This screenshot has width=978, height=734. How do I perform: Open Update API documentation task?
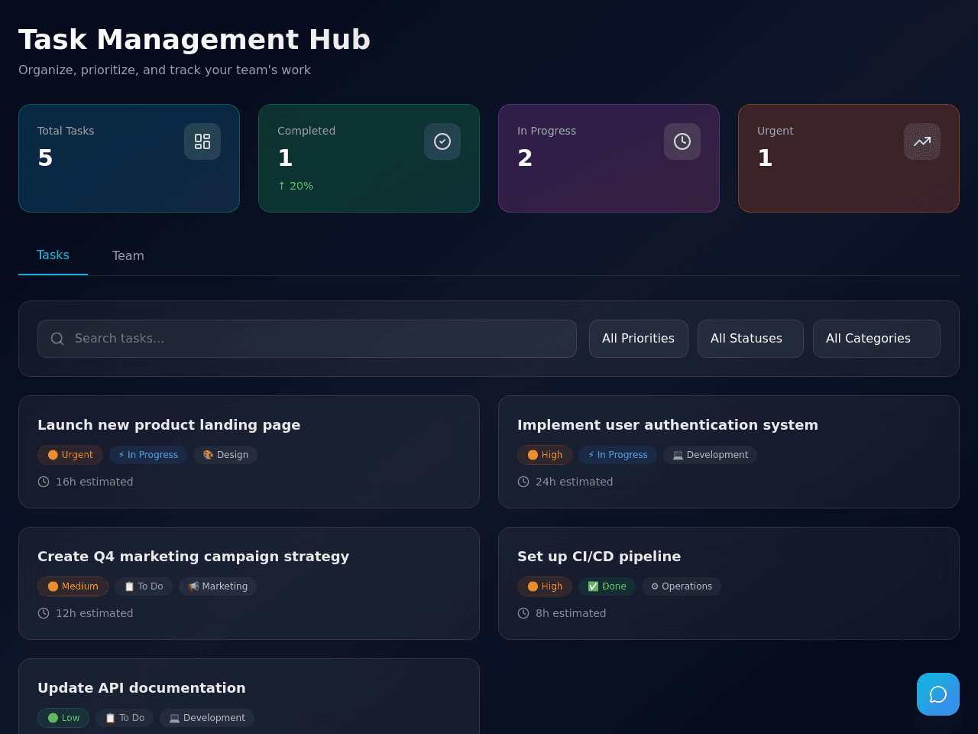click(x=249, y=697)
